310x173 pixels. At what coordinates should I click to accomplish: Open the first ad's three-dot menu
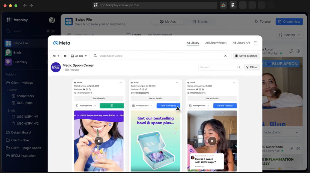(x=121, y=83)
